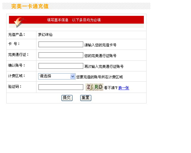
Task: Click the orange arrow icon in the red banner
Action: click(x=19, y=22)
